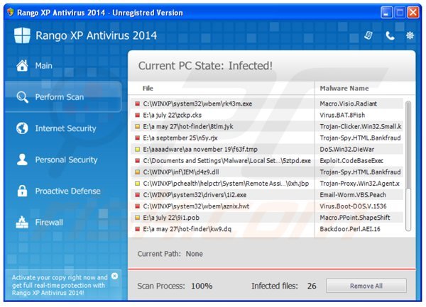Click malware name Trojan-Proxy.Win32.Agent.x
This screenshot has height=307, width=426.
point(360,184)
